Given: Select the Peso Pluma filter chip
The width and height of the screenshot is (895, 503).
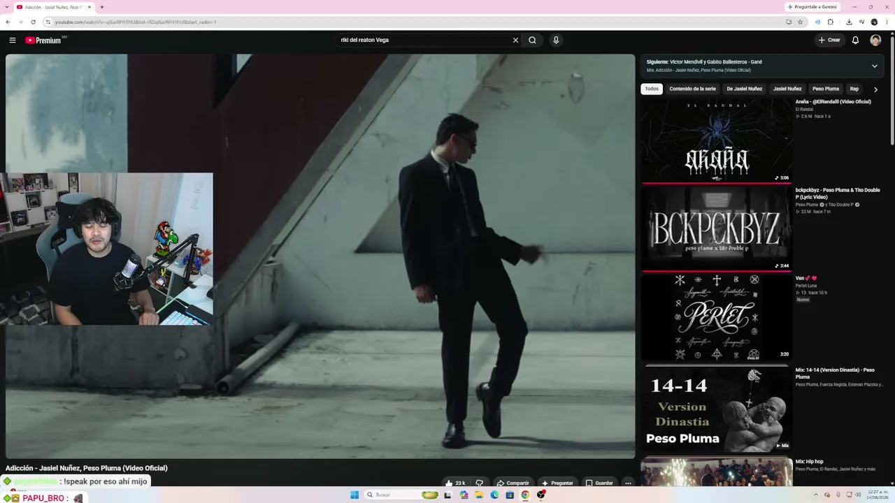Looking at the screenshot, I should click(x=826, y=89).
